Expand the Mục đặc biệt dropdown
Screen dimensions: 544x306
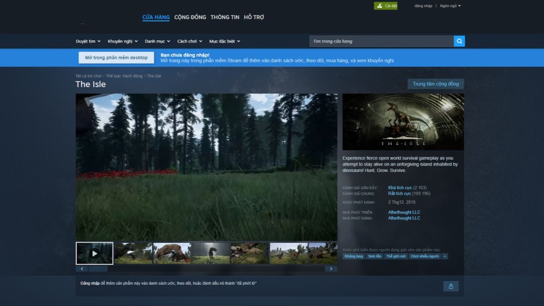(x=225, y=41)
